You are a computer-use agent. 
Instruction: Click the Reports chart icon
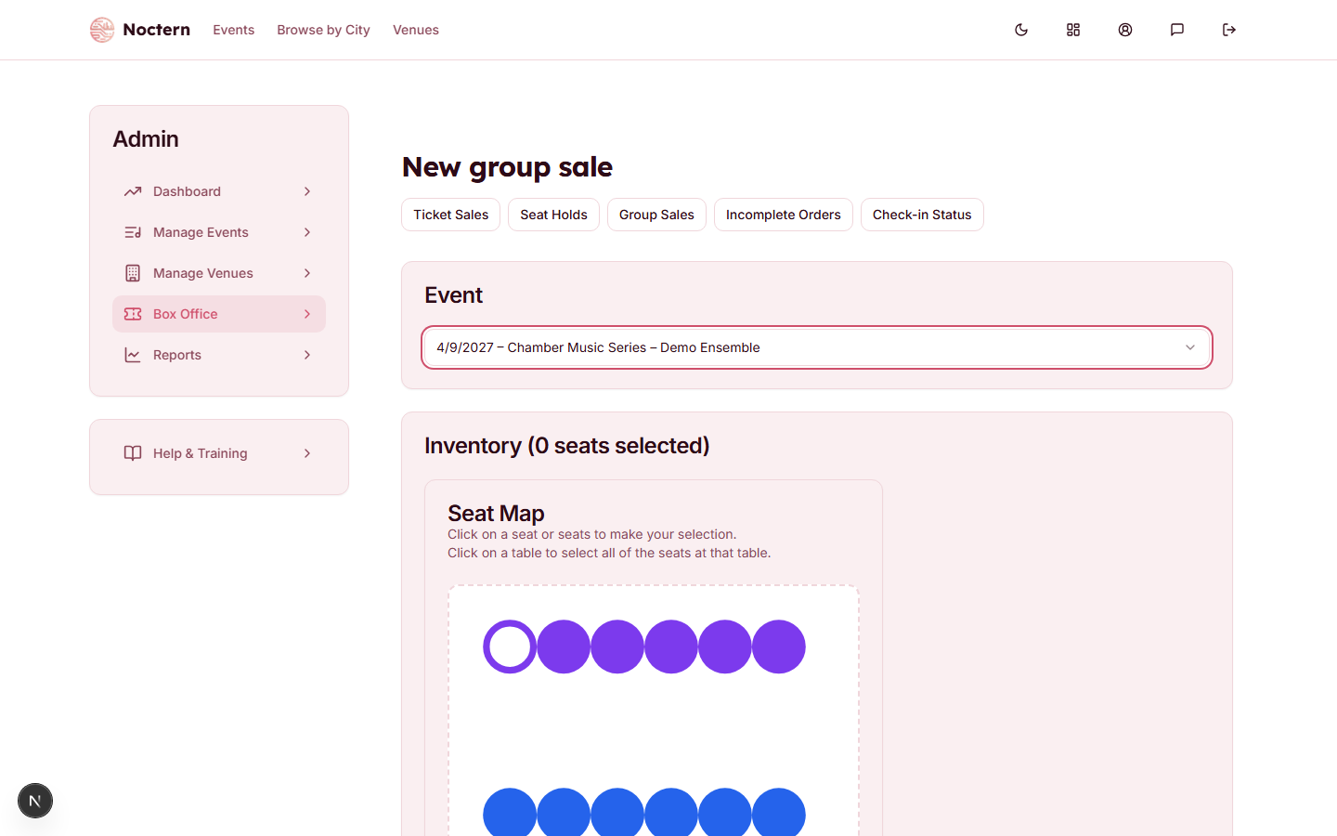[133, 355]
